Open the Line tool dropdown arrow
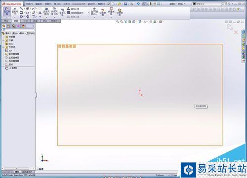Viewport: 247px width, 178px height. pos(24,9)
